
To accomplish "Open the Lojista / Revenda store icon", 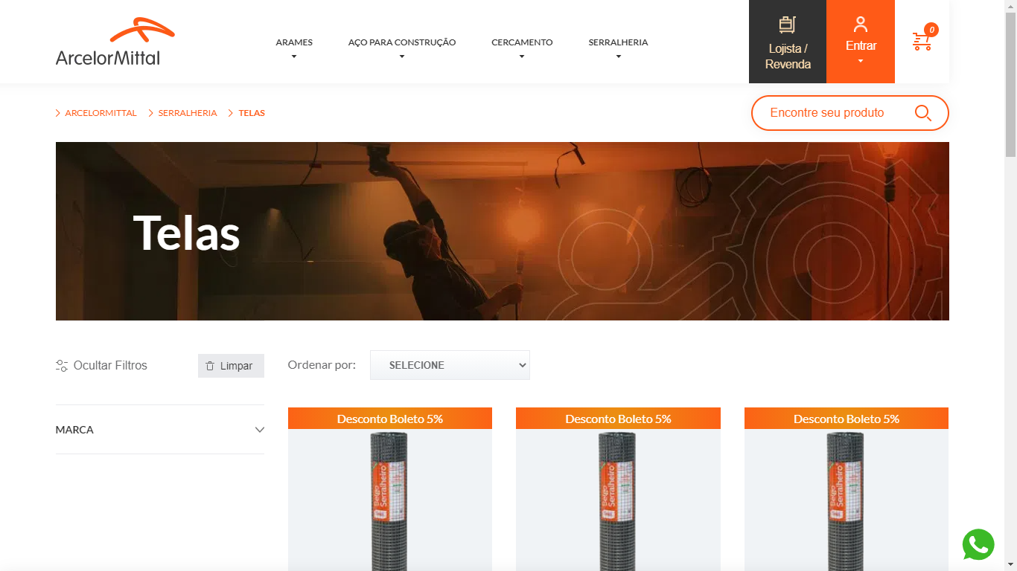I will (x=788, y=25).
